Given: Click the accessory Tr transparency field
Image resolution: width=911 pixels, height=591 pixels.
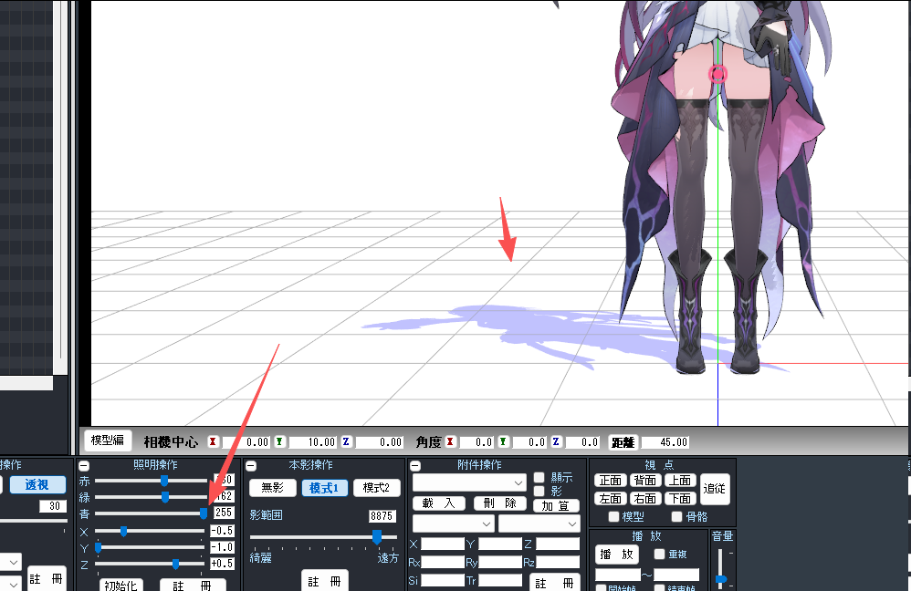Looking at the screenshot, I should click(x=499, y=581).
